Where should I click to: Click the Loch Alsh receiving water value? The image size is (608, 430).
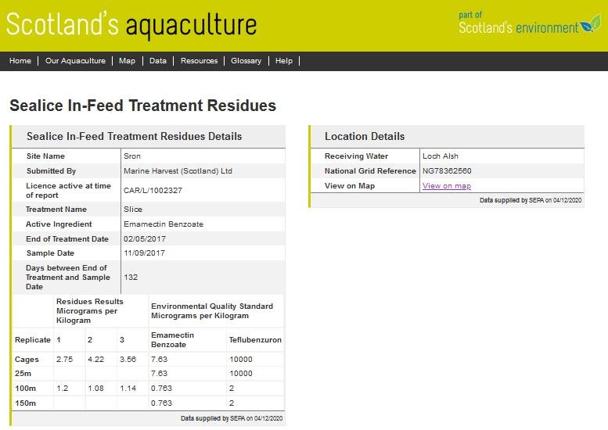(x=438, y=156)
